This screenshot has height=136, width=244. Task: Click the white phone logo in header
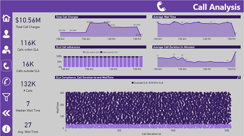[161, 6]
